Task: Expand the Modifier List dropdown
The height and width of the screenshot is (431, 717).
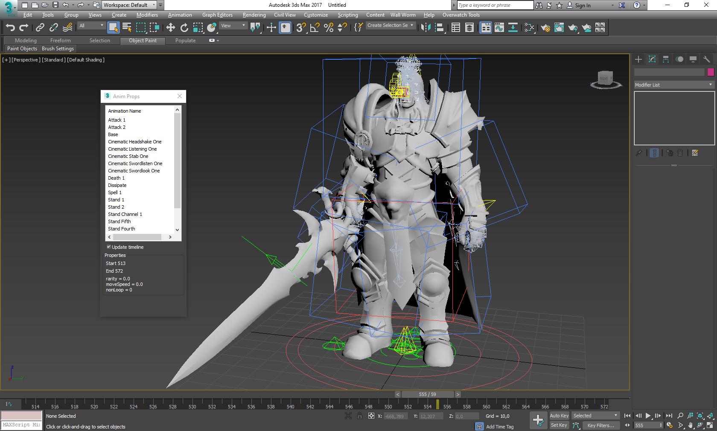Action: [x=674, y=85]
